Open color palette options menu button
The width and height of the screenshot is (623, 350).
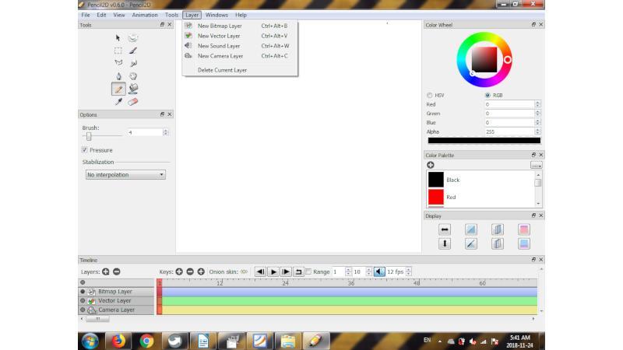[x=536, y=165]
